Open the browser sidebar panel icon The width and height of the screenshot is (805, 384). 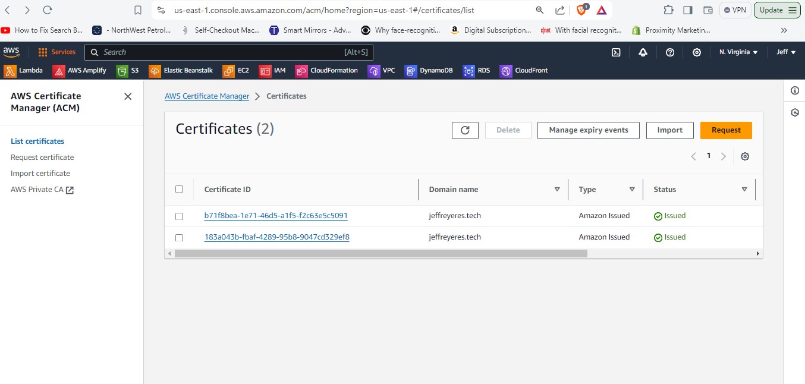click(688, 10)
